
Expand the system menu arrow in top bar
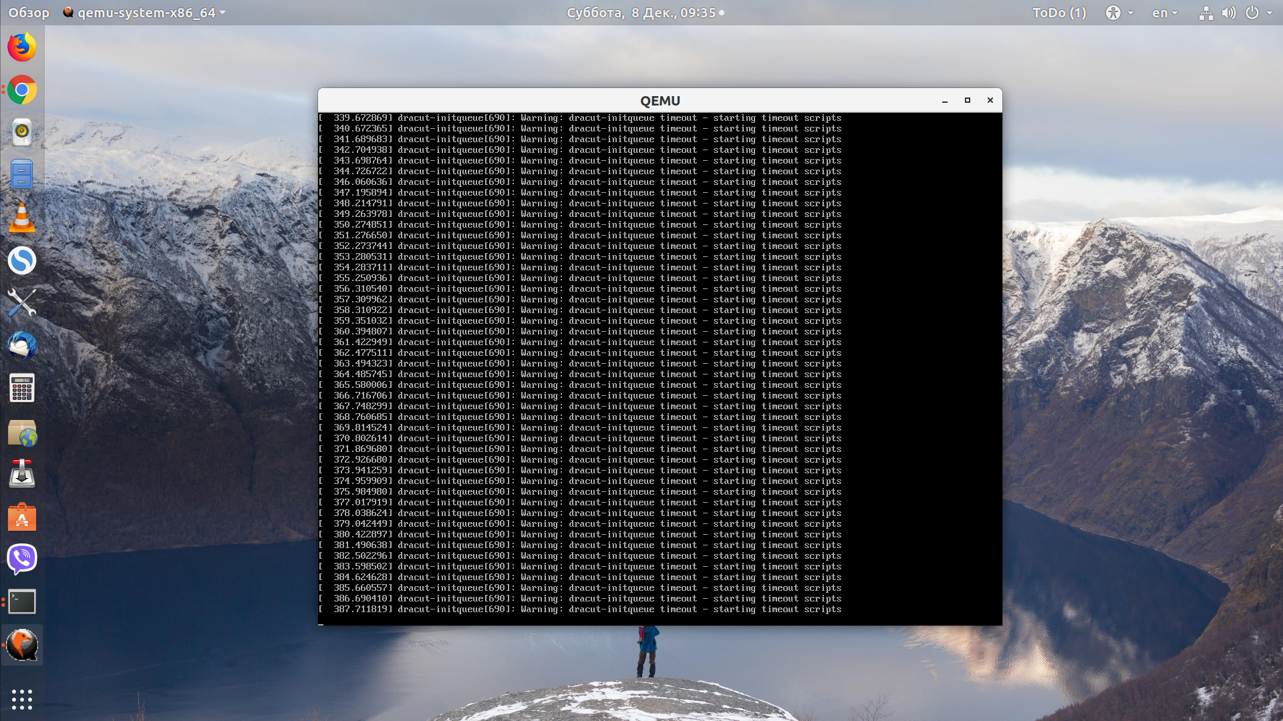pyautogui.click(x=1270, y=13)
